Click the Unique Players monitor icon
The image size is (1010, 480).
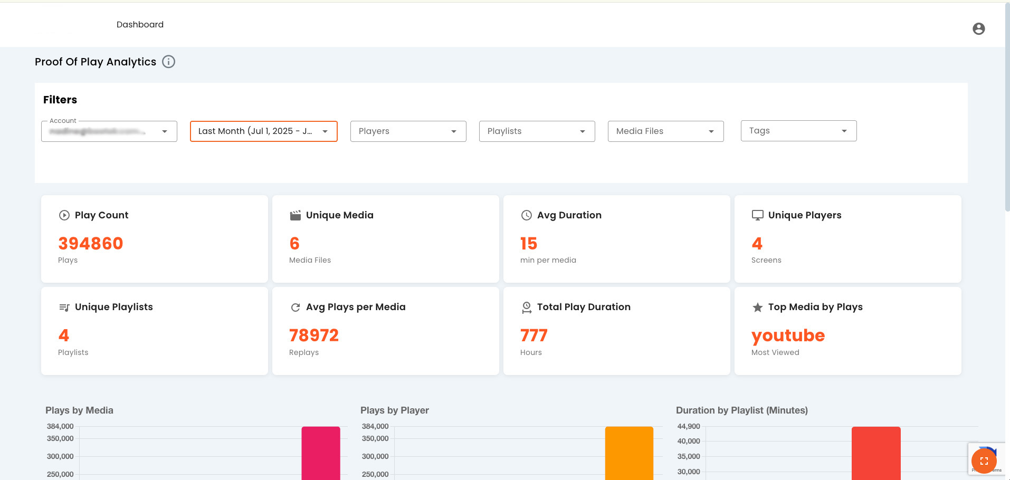[757, 215]
